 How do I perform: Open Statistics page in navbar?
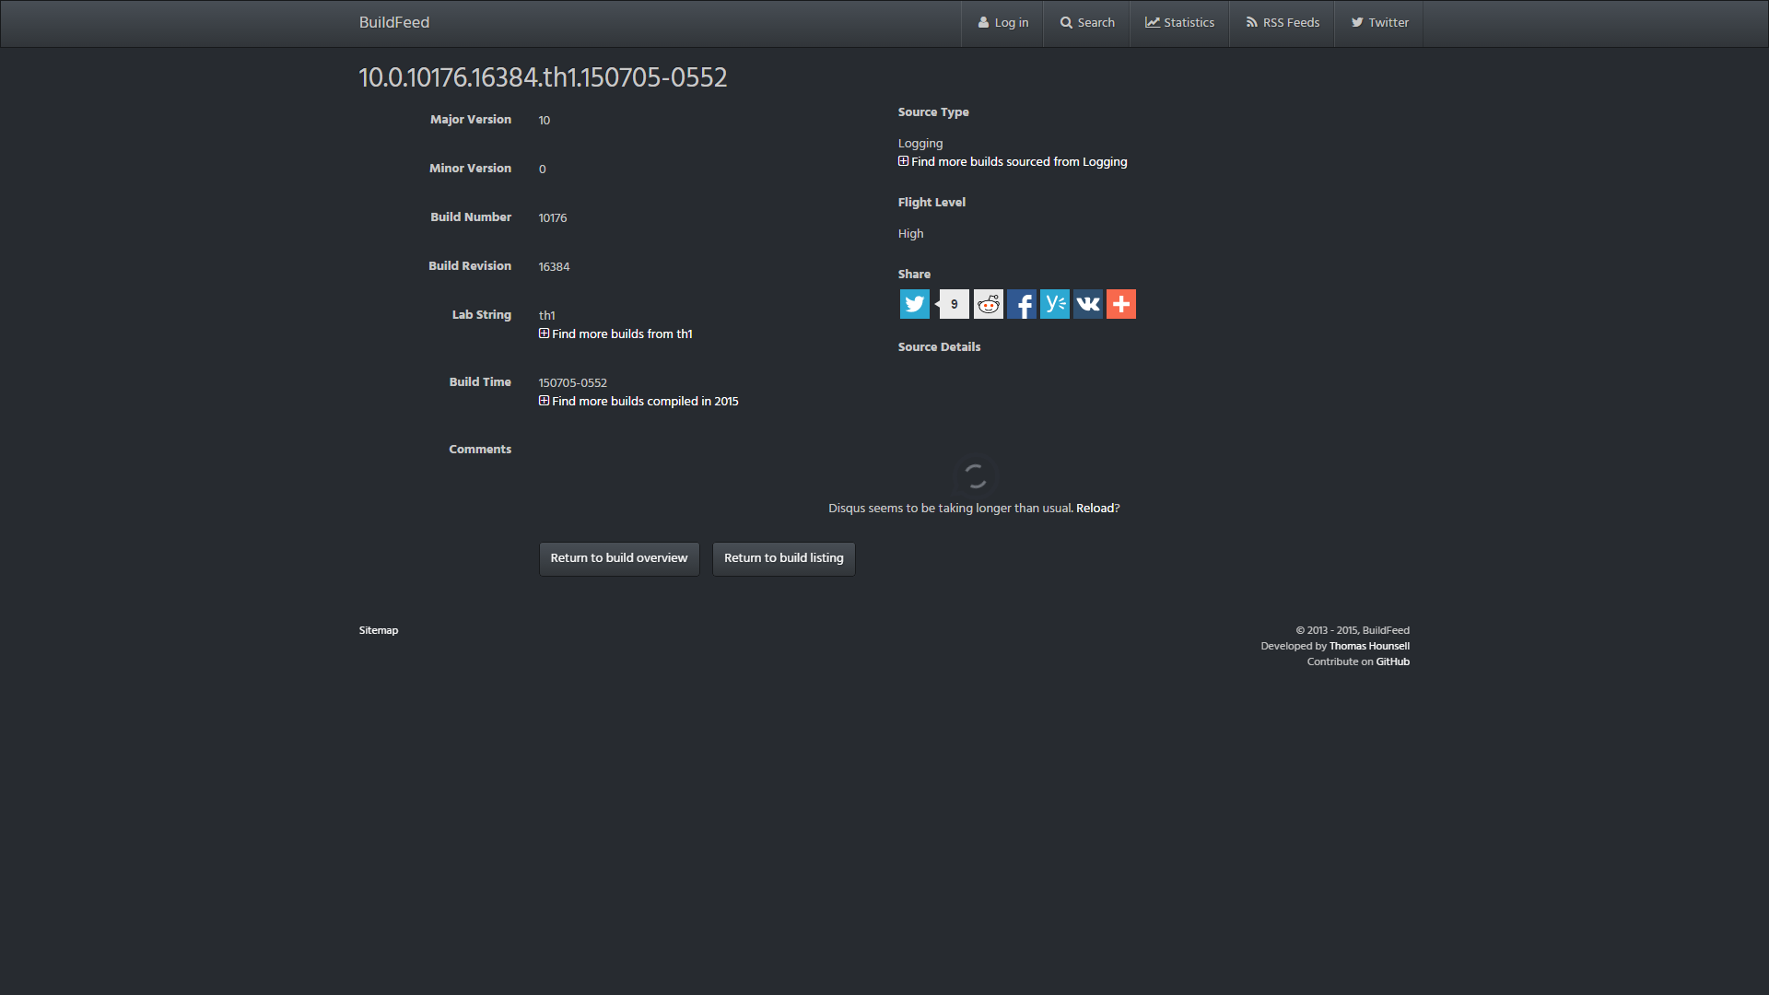(1179, 23)
